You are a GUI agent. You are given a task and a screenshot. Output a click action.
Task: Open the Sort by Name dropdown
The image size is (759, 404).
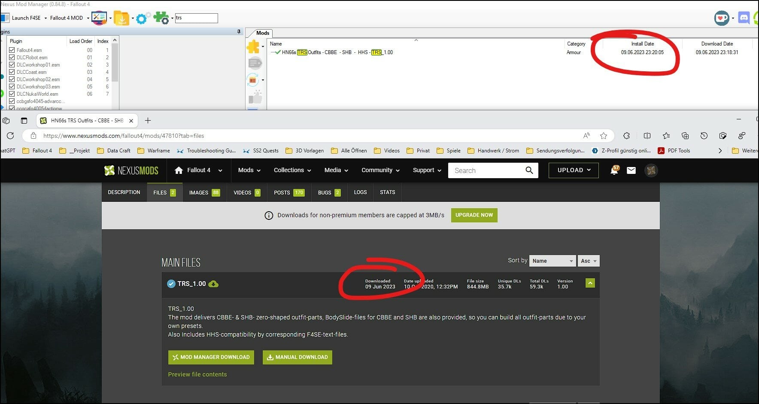(x=552, y=261)
